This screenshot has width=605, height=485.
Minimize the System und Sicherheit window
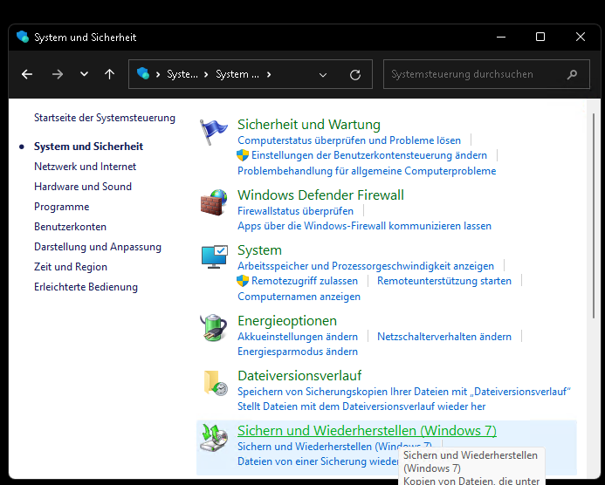(x=501, y=37)
